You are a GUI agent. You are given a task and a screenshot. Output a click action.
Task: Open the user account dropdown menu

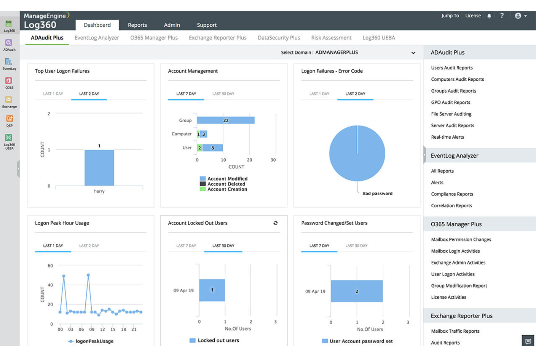[x=520, y=16]
